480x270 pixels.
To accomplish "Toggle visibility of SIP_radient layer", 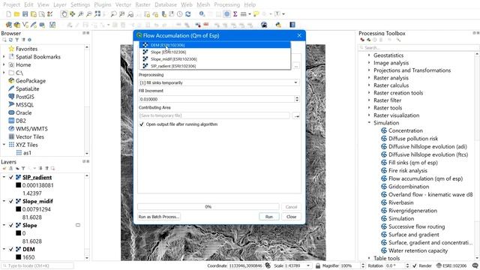I will (11, 177).
